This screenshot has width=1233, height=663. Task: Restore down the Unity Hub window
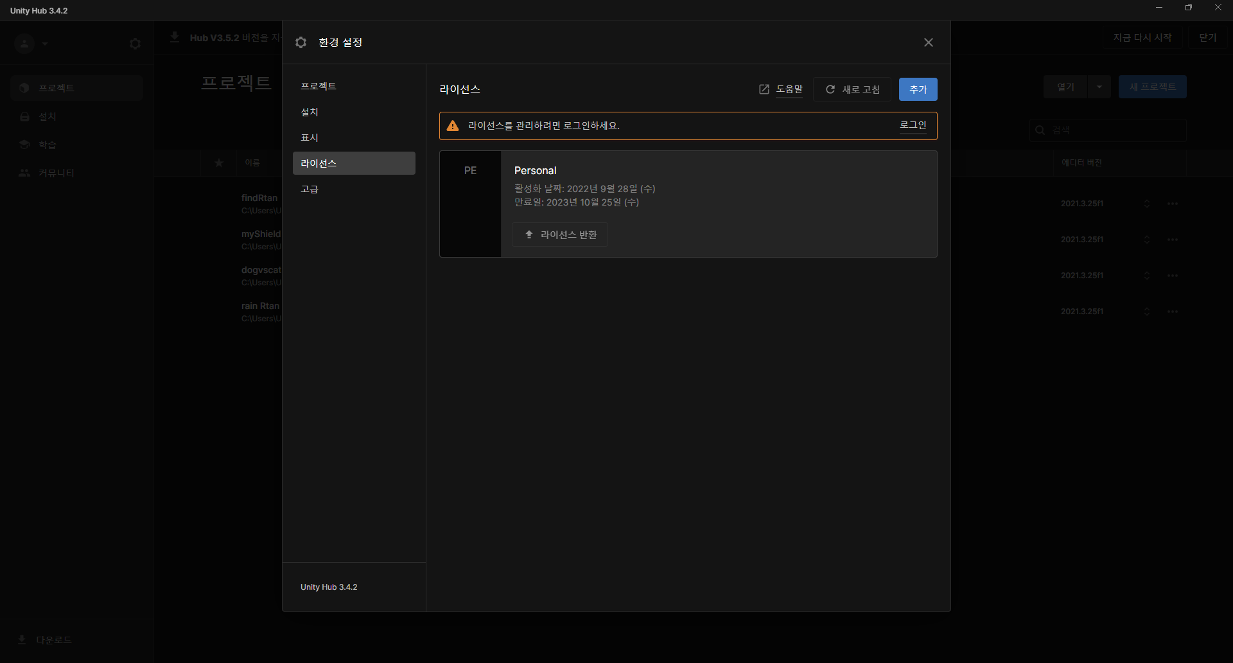(1189, 8)
